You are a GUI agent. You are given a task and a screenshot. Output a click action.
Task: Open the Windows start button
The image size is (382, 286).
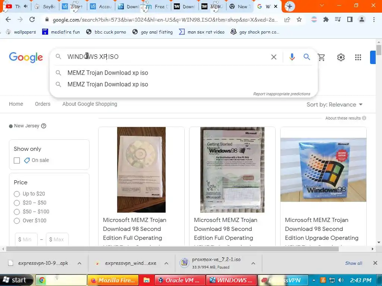16,280
